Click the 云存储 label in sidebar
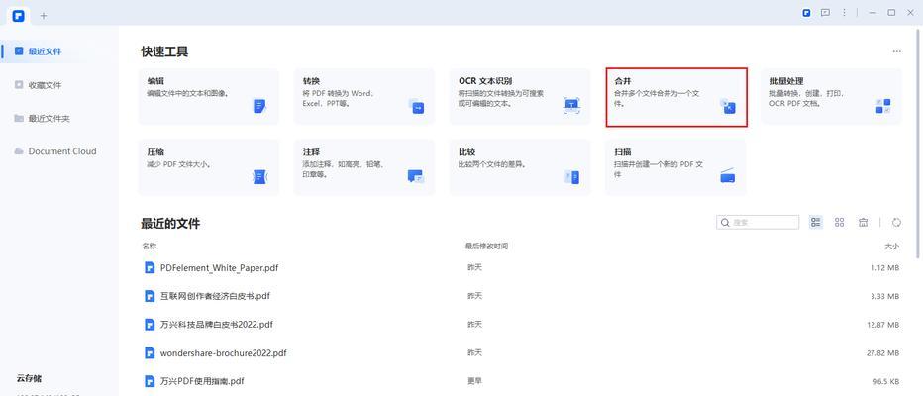 [x=29, y=378]
